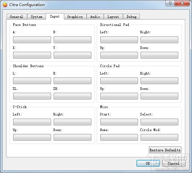Bind the Directional Pad Down key
192x173 pixels.
159,55
